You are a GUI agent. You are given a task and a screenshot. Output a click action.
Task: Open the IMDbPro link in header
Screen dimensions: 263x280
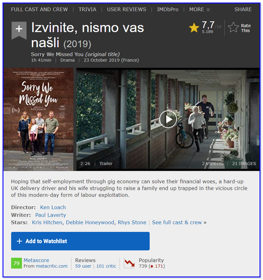[x=168, y=9]
